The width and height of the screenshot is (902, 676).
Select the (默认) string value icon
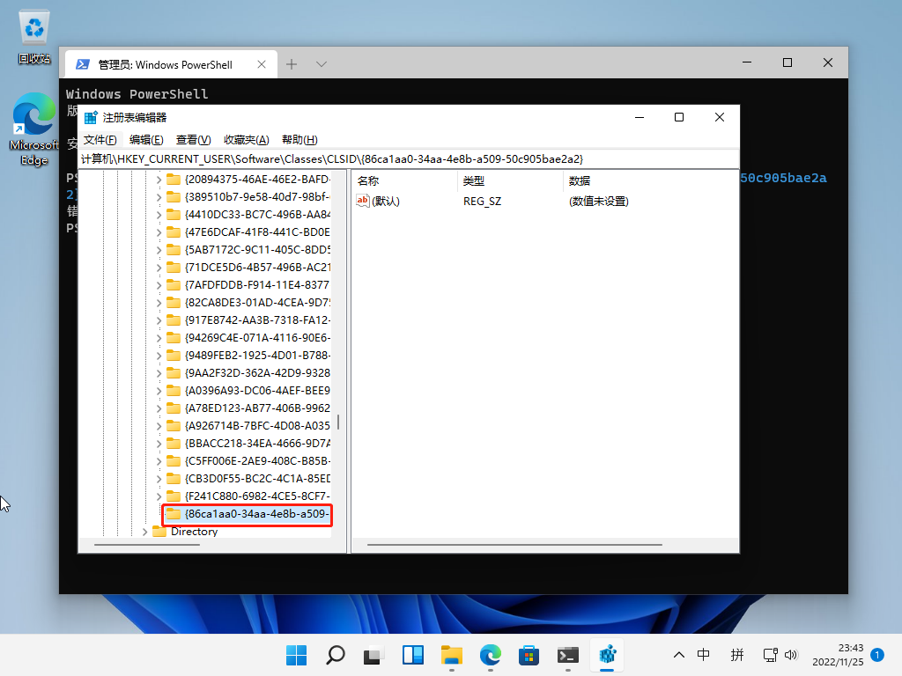coord(362,201)
